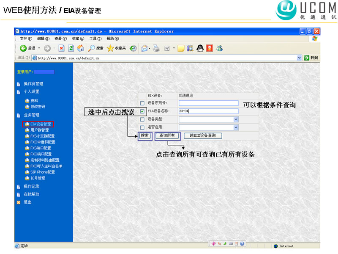Toggle the 设备序列号 checkbox
This screenshot has width=338, height=254.
click(x=142, y=103)
